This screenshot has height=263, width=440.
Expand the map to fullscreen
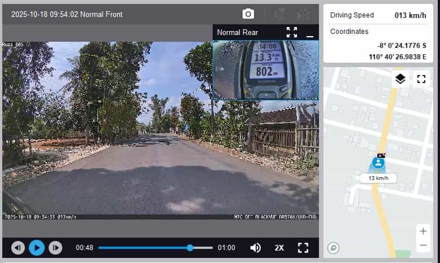[x=421, y=79]
